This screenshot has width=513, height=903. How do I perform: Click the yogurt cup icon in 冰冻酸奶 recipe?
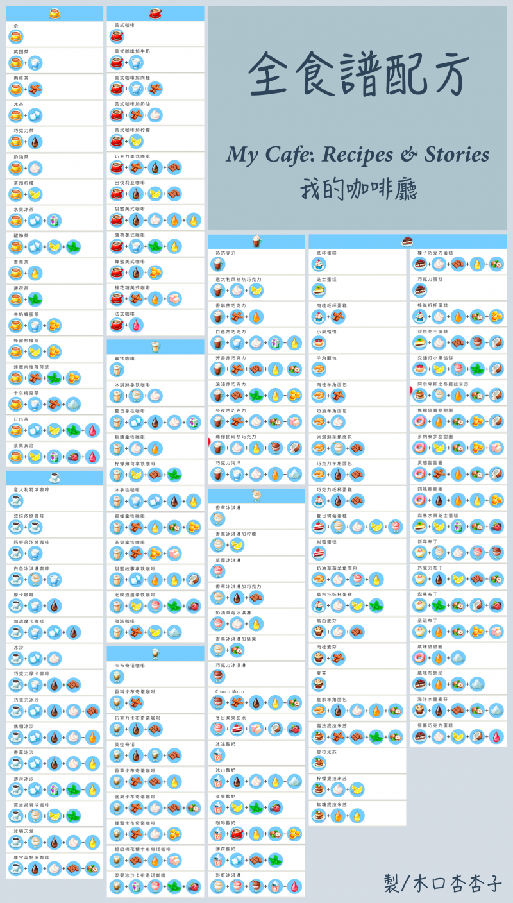click(x=217, y=755)
